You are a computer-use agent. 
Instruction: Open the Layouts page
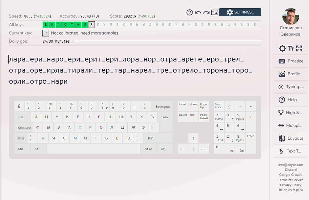[x=291, y=138]
